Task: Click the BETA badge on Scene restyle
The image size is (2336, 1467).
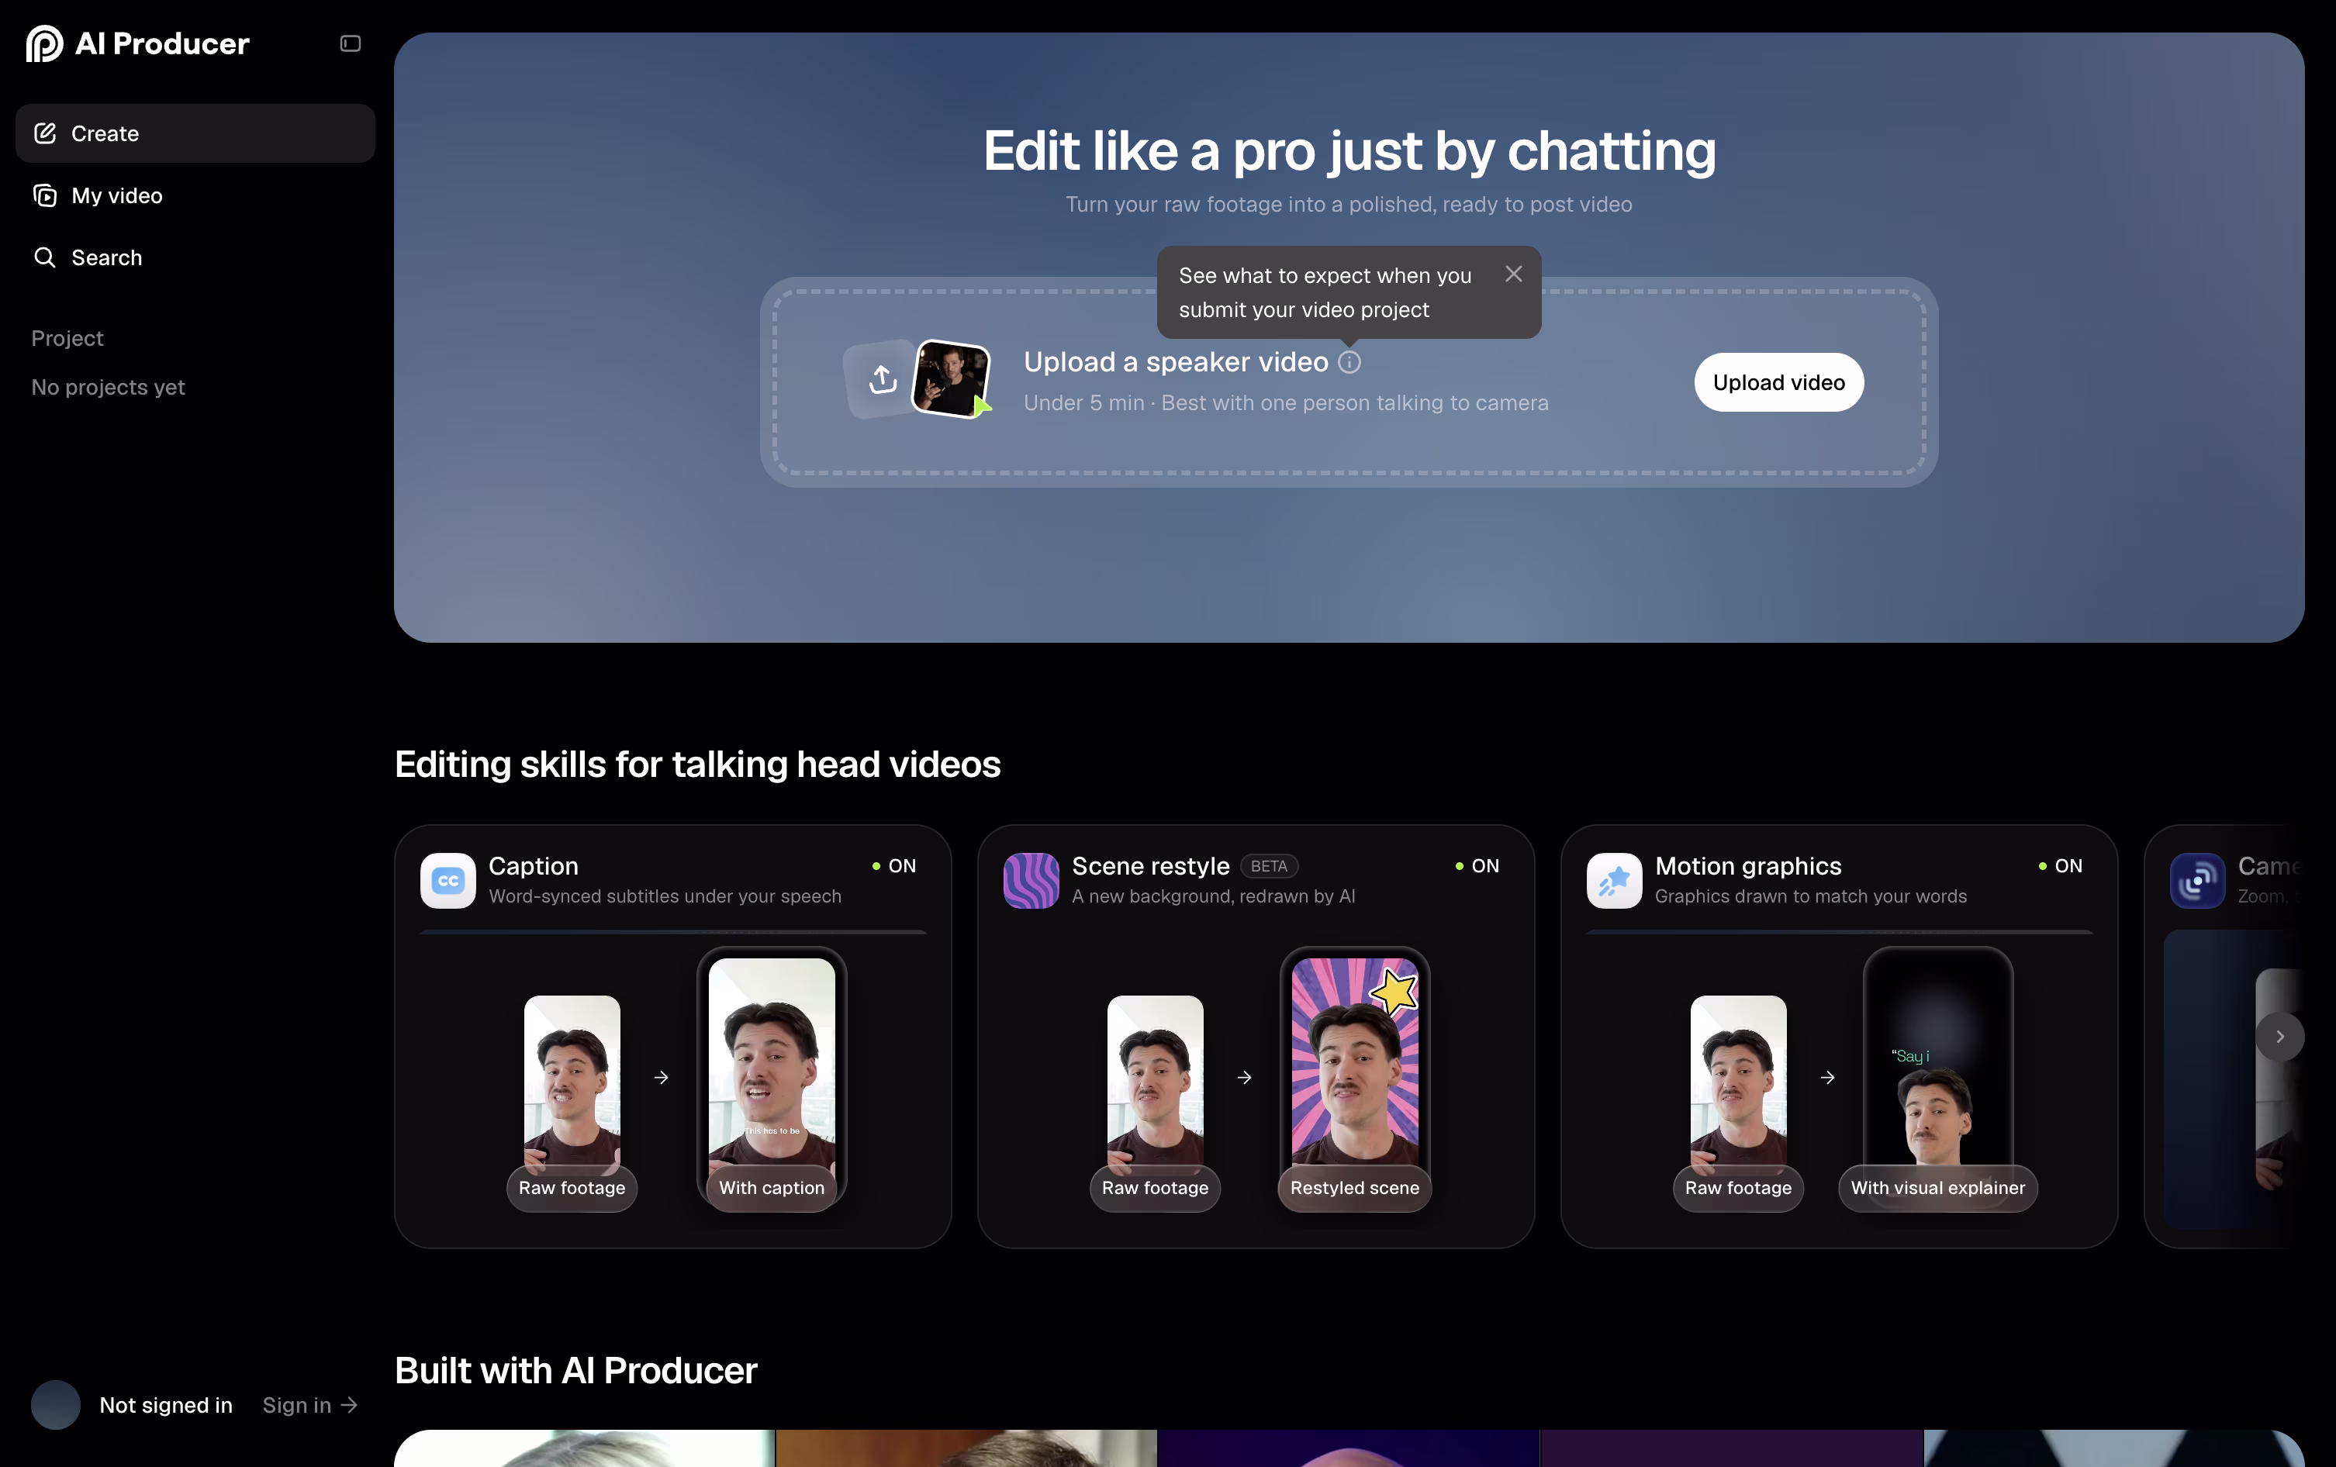Action: tap(1269, 866)
